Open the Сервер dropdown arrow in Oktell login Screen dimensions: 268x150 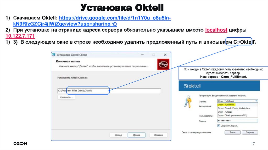[x=256, y=101]
